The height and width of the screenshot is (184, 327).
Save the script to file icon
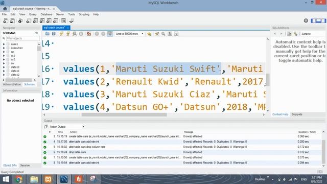[x=54, y=34]
